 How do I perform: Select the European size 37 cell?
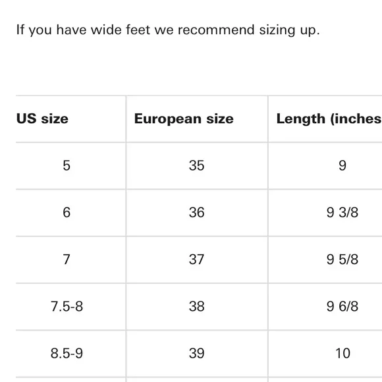click(x=197, y=259)
